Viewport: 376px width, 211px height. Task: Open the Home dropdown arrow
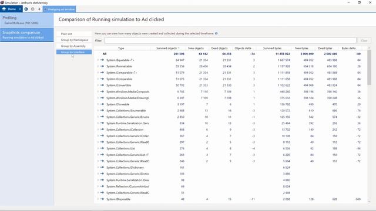point(20,9)
